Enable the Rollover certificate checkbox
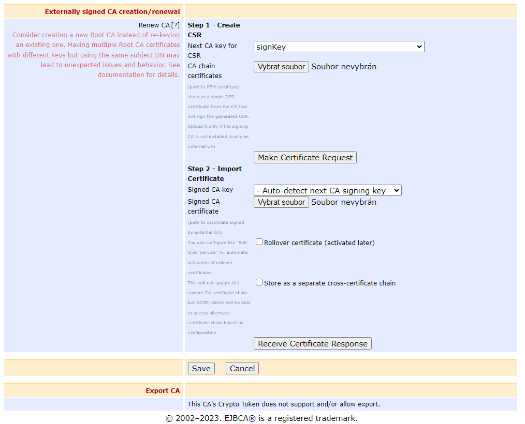Viewport: 525px width, 424px height. click(259, 242)
